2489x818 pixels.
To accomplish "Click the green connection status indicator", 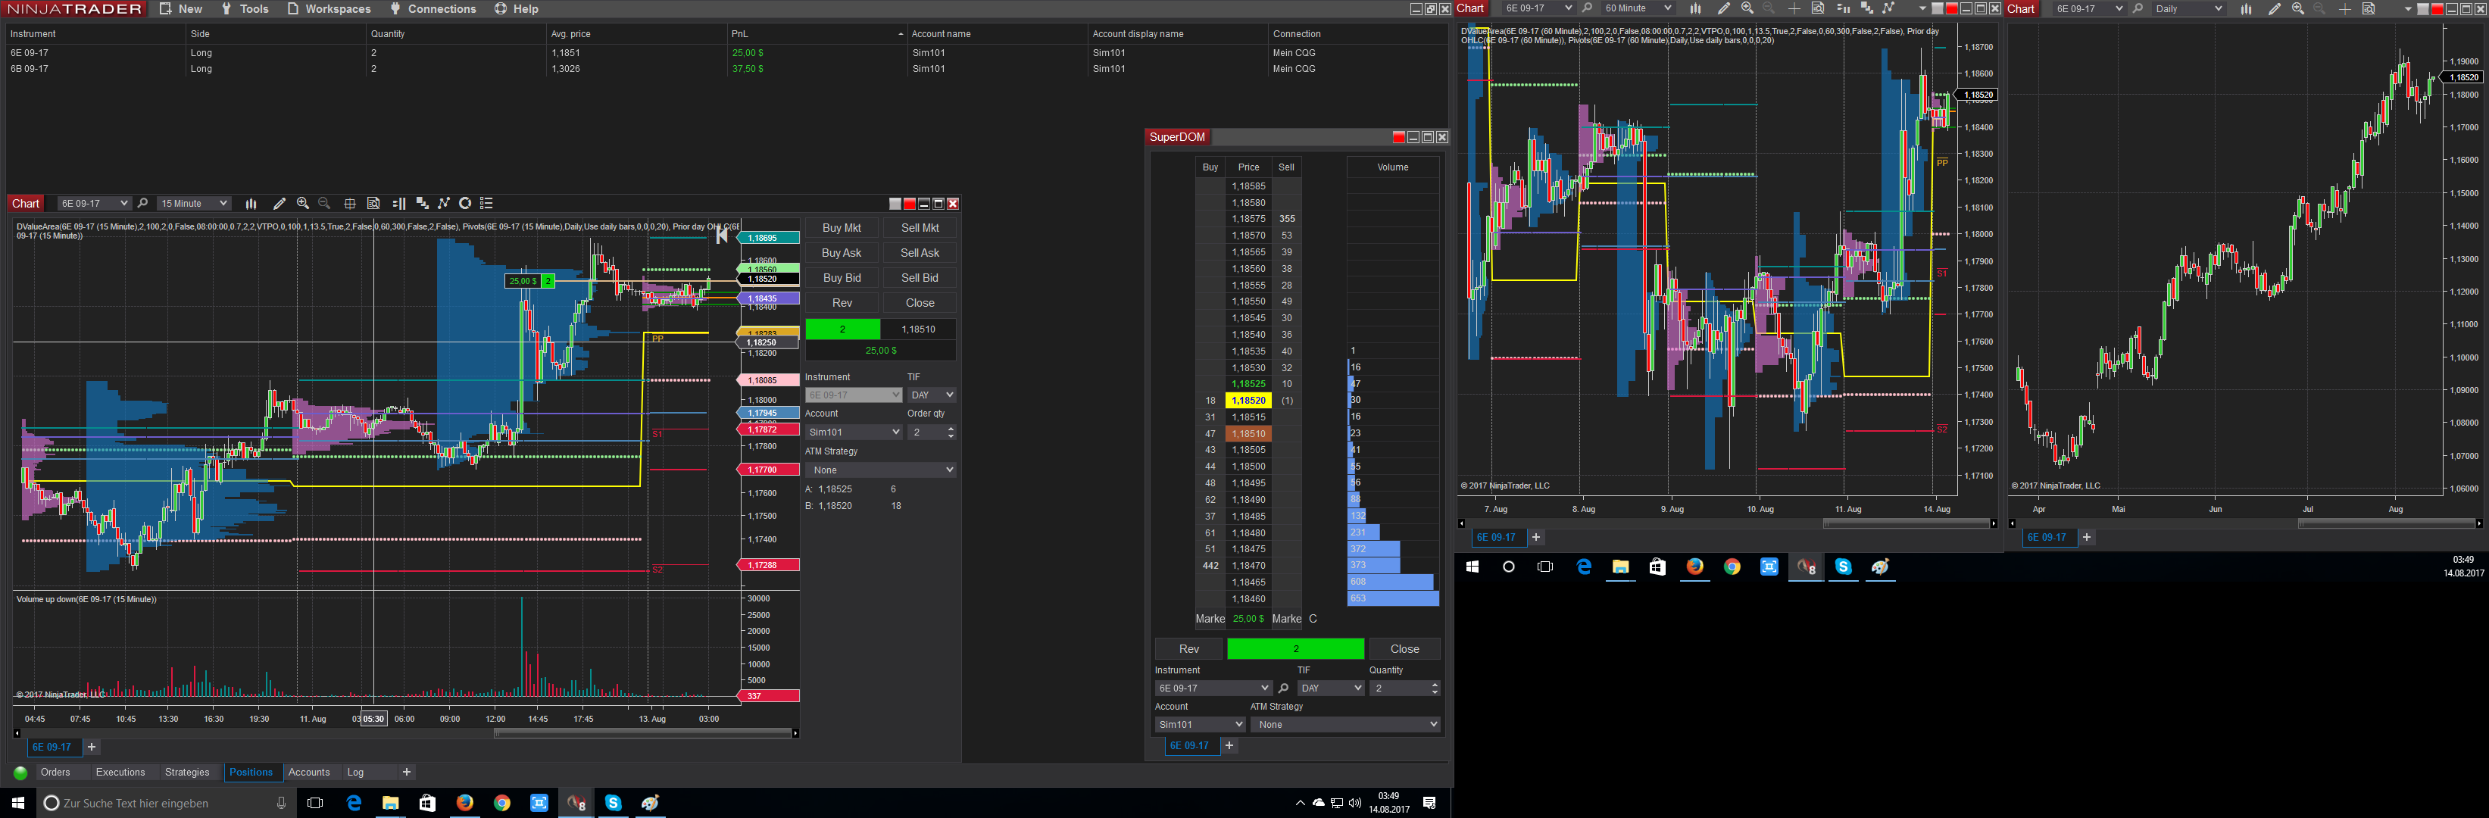I will [20, 773].
